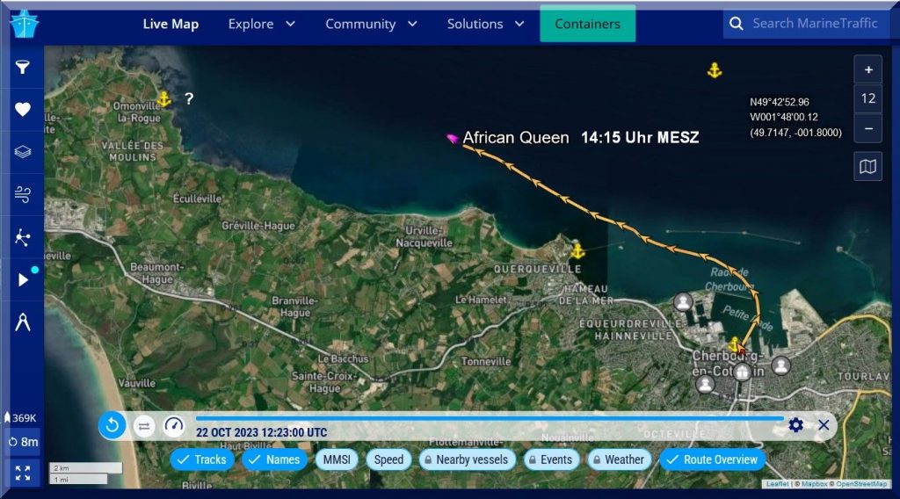Click the Search MarineTraffic field
The width and height of the screenshot is (900, 499).
tap(814, 24)
